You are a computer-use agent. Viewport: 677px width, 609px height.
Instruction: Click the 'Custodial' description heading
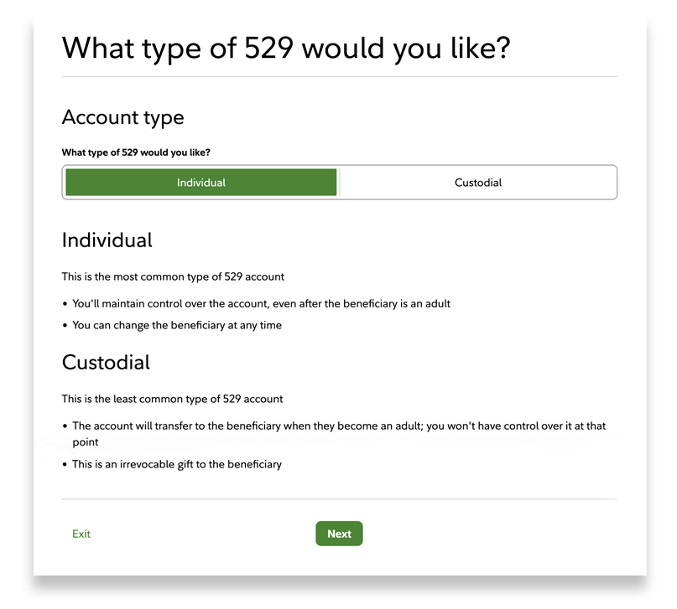click(106, 363)
